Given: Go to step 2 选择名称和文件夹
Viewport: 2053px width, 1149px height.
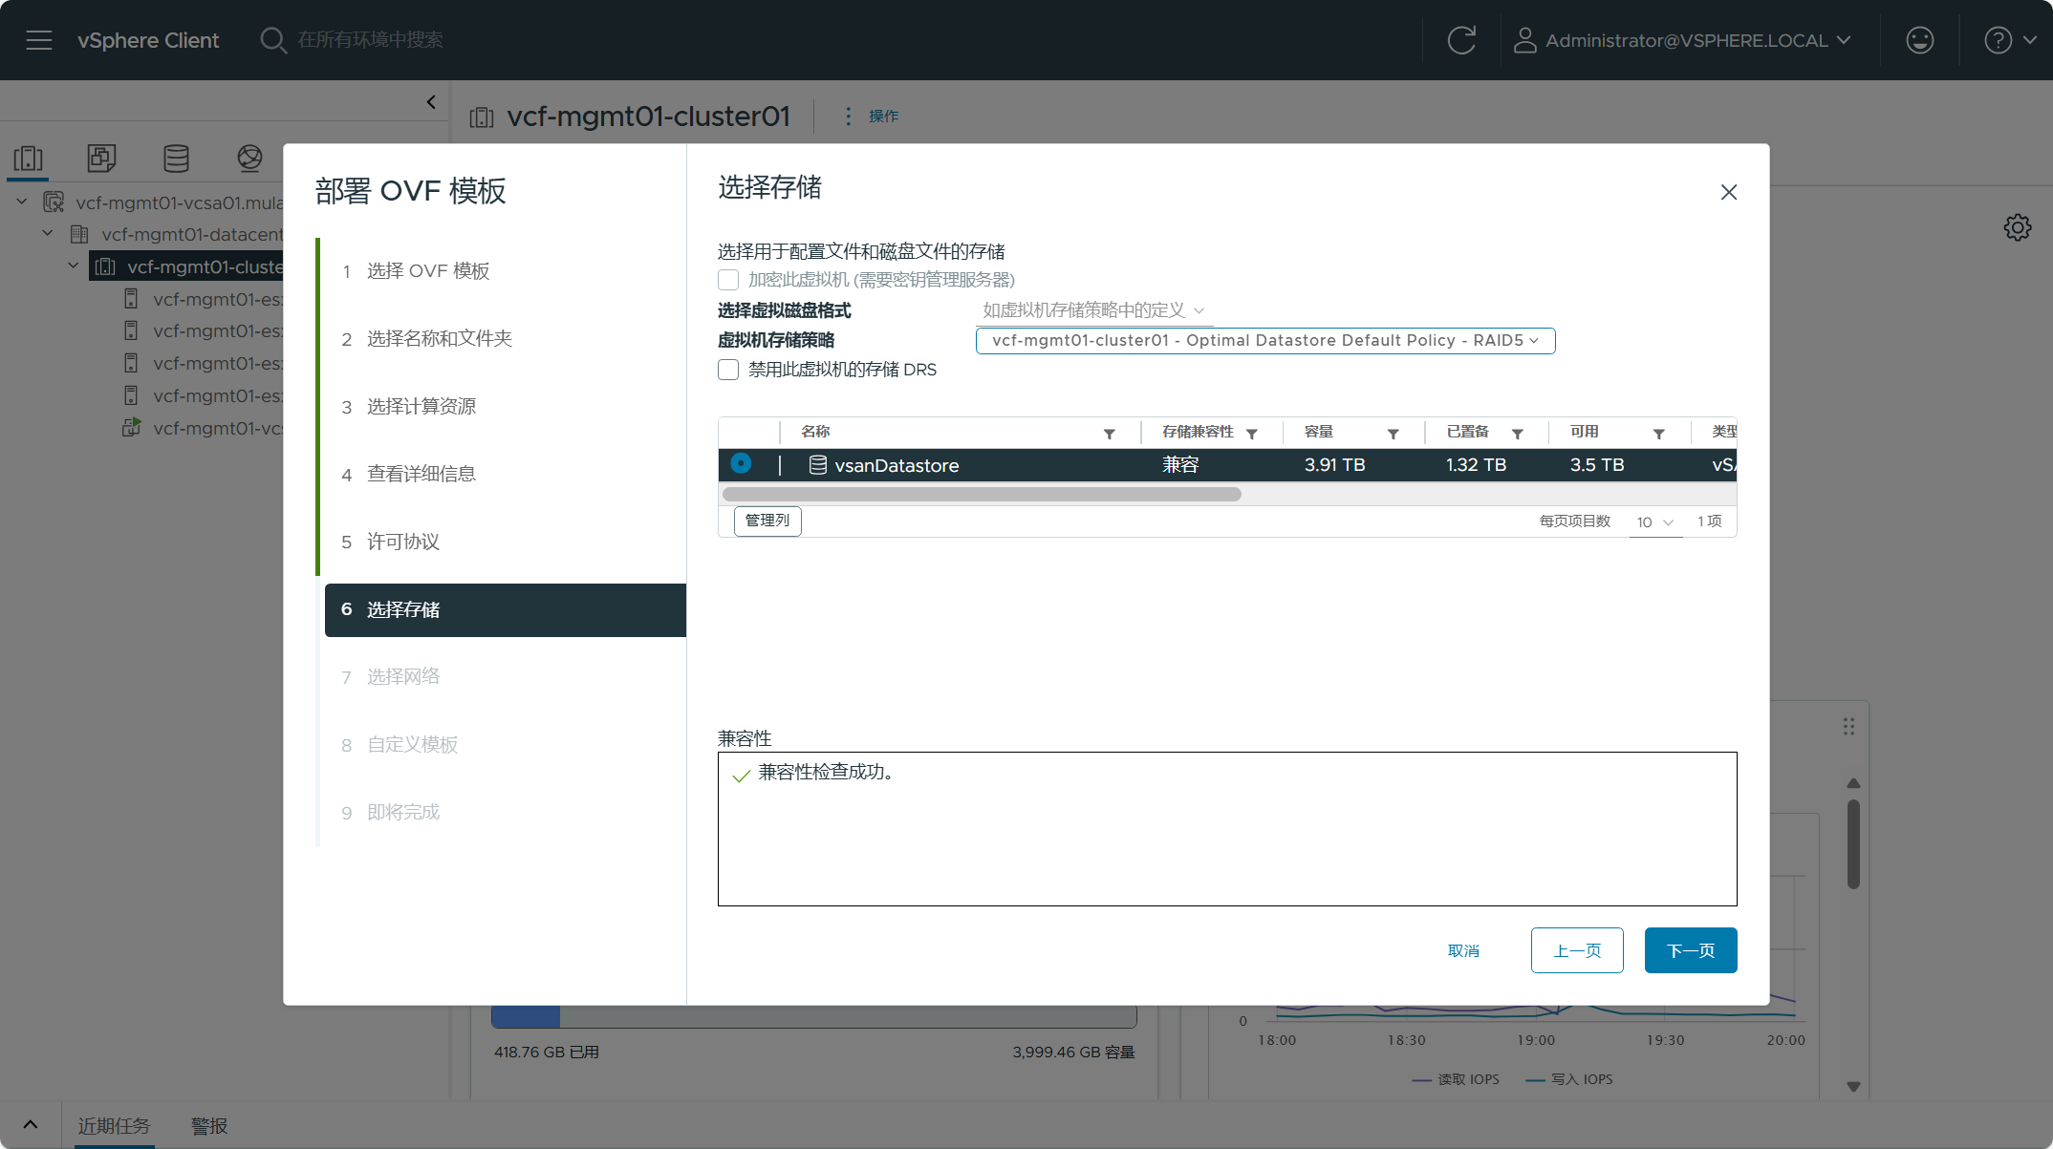Looking at the screenshot, I should [439, 339].
